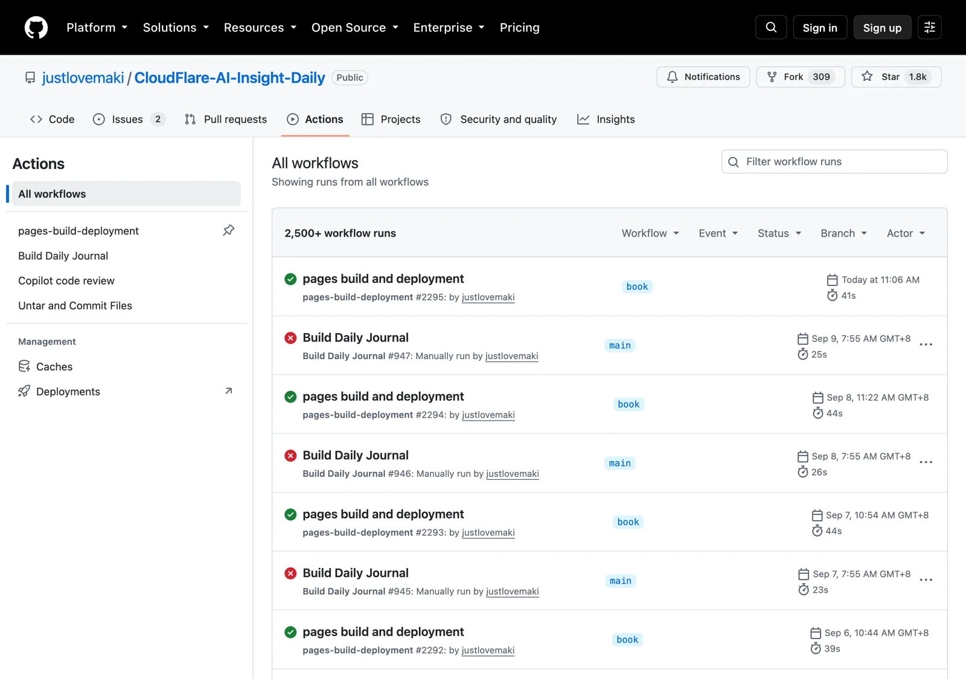Open the Workflow filter dropdown
The height and width of the screenshot is (679, 966).
coord(650,233)
